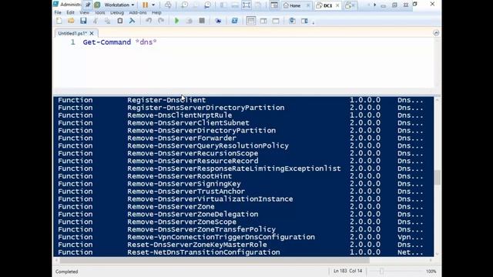Pause the virtual machine with the orange pause icon
Image resolution: width=493 pixels, height=277 pixels.
tap(145, 5)
